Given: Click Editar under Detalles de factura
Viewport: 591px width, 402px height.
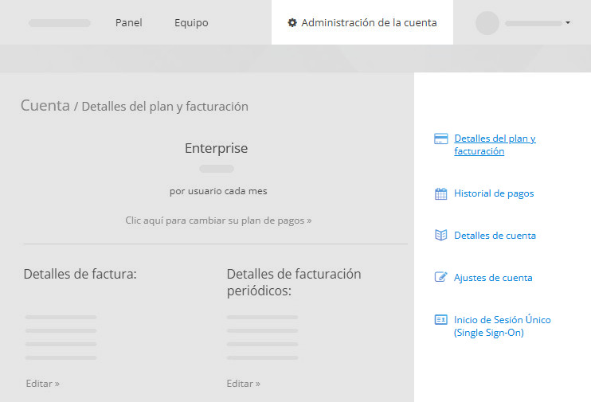Looking at the screenshot, I should click(42, 384).
